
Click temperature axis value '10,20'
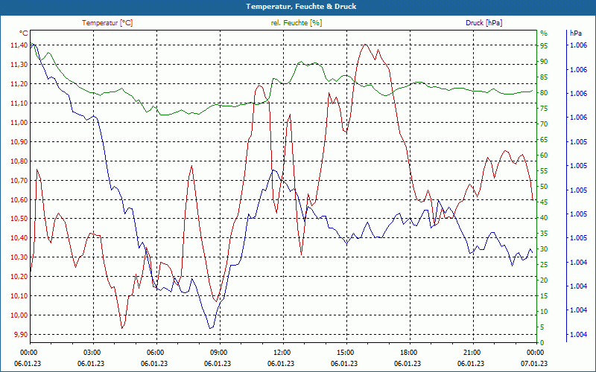click(19, 277)
